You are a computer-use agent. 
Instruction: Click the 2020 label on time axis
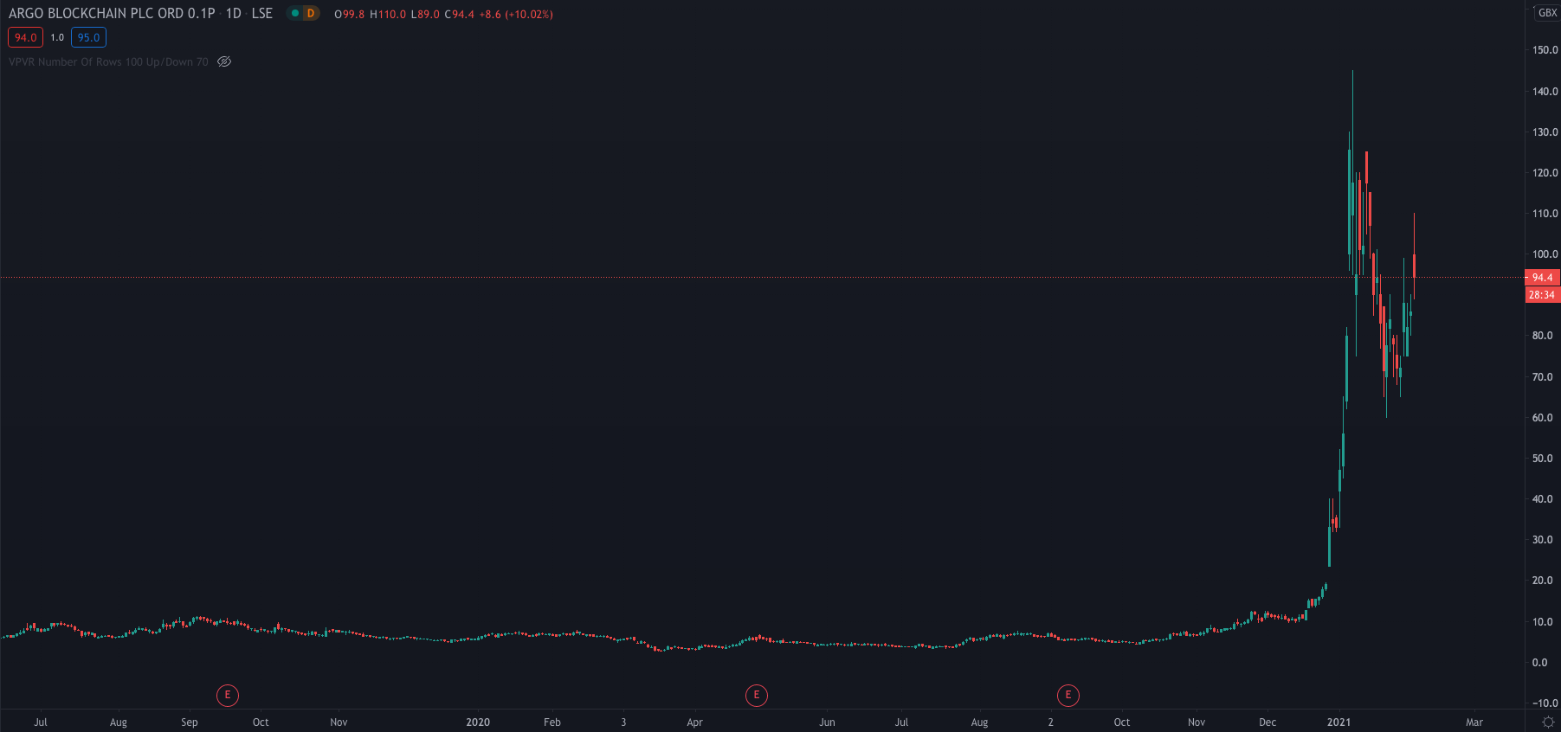click(x=478, y=722)
